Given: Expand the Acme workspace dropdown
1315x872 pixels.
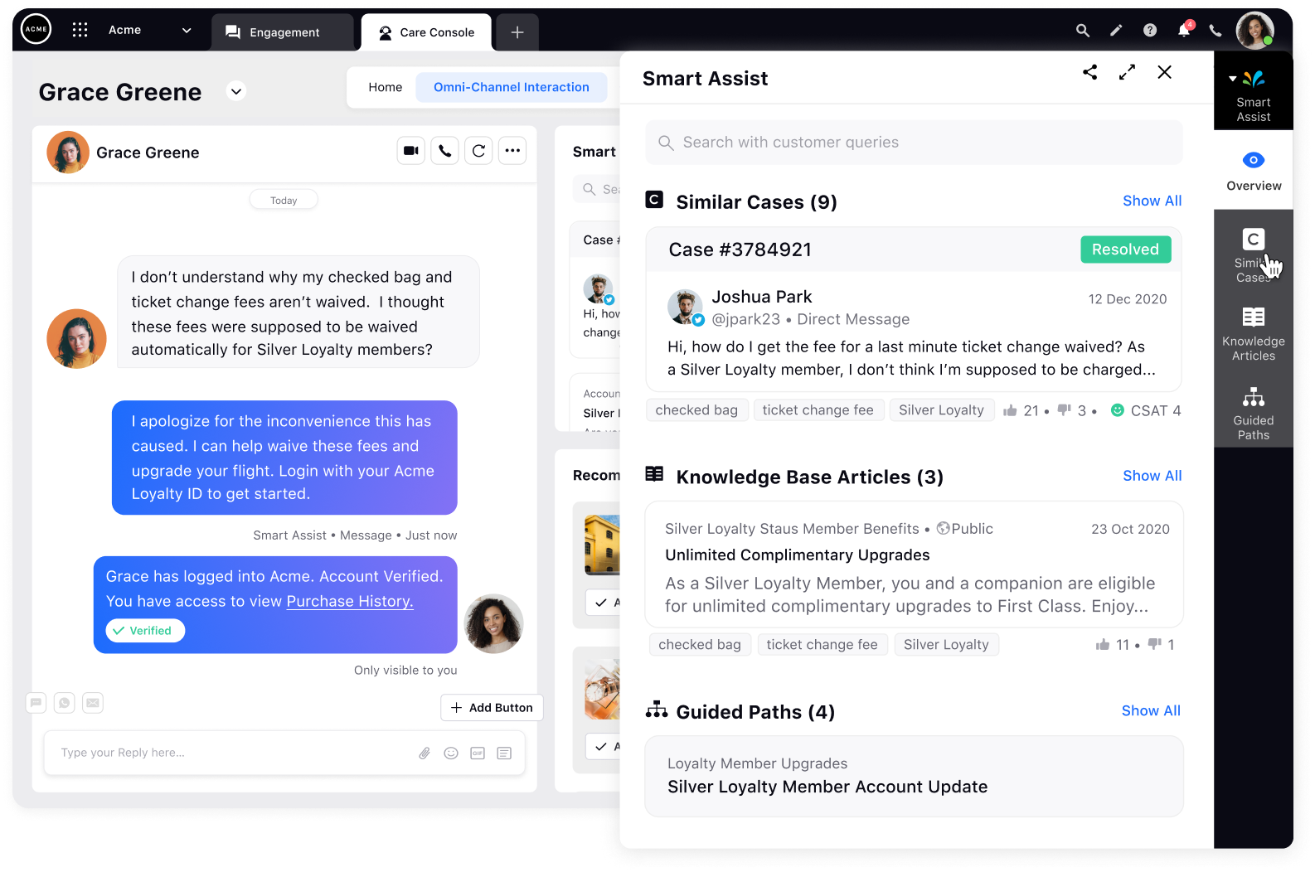Looking at the screenshot, I should pyautogui.click(x=187, y=31).
